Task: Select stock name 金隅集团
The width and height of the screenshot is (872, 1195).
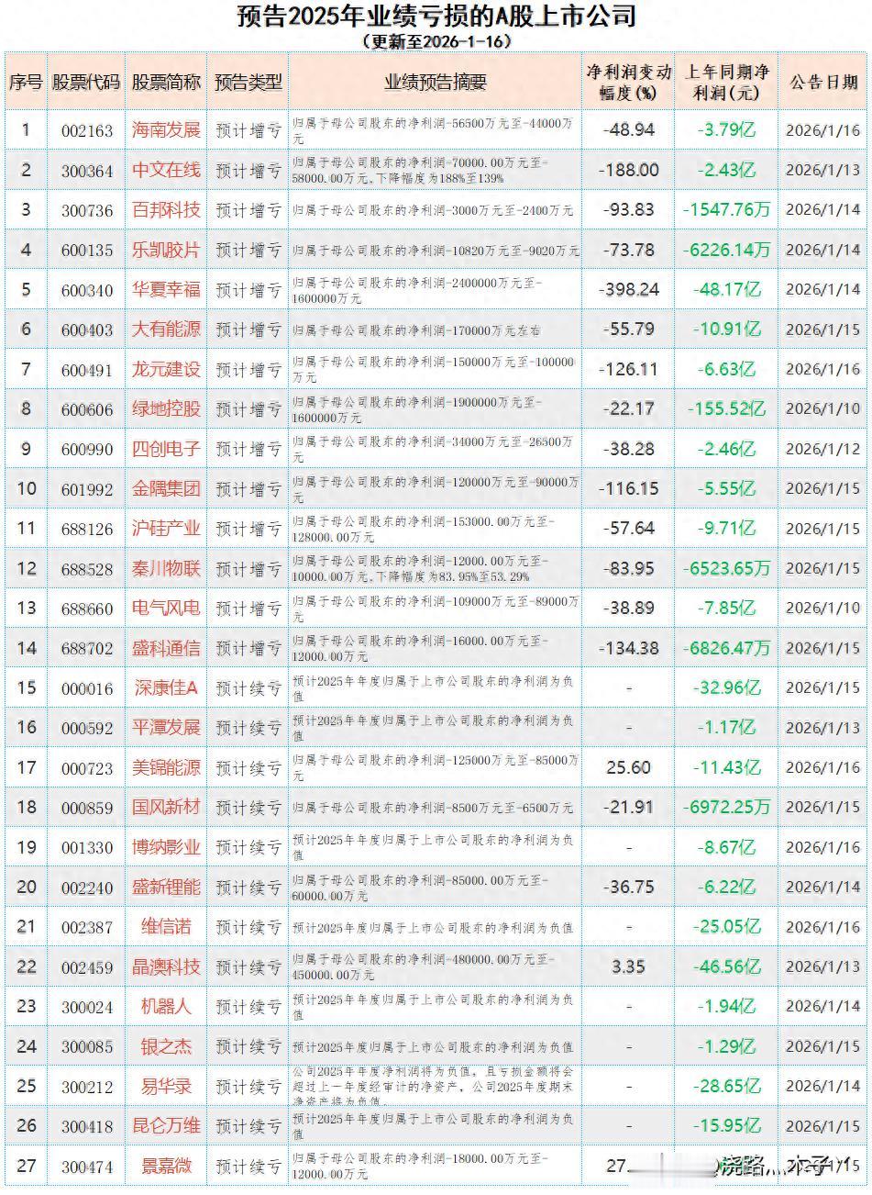Action: click(166, 488)
